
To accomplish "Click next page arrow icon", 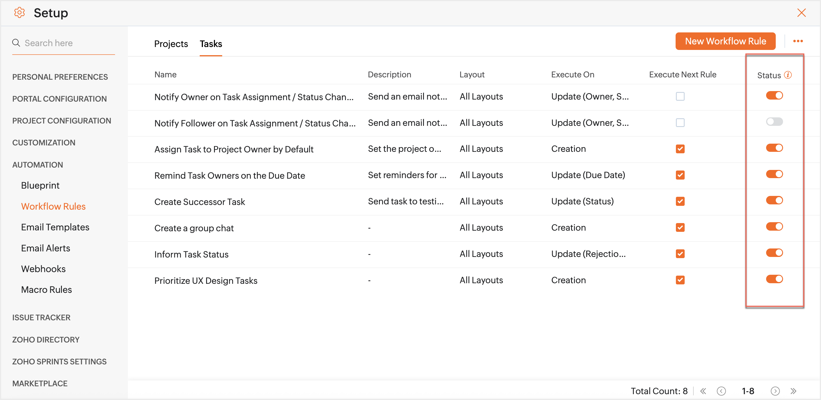I will click(775, 391).
